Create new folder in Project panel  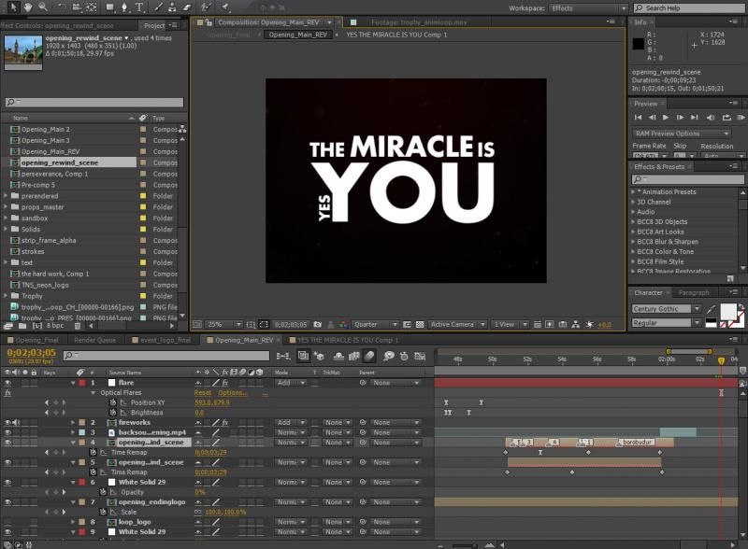(x=22, y=326)
